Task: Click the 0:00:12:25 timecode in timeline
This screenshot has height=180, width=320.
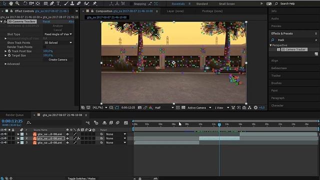Action: coord(12,121)
